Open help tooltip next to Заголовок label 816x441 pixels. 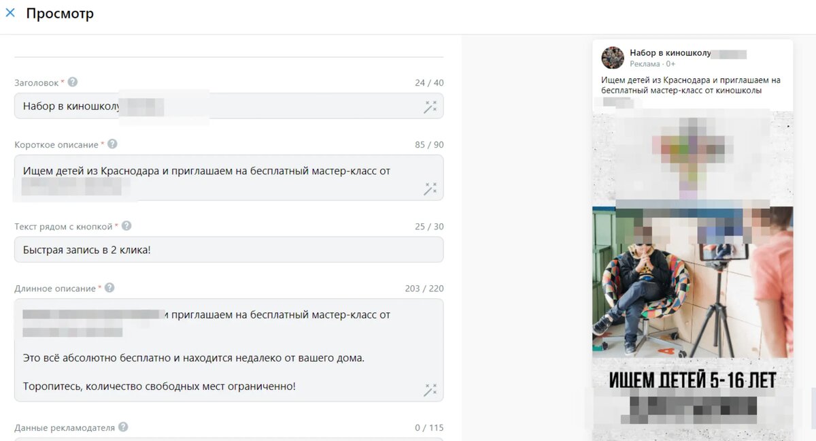(x=73, y=82)
